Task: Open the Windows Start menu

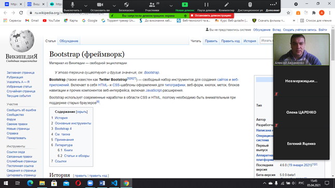Action: [6, 183]
